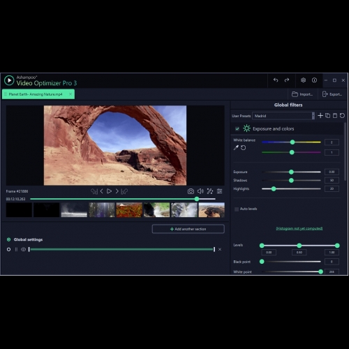The width and height of the screenshot is (349, 349).
Task: Open the player options sliders menu
Action: pyautogui.click(x=219, y=191)
